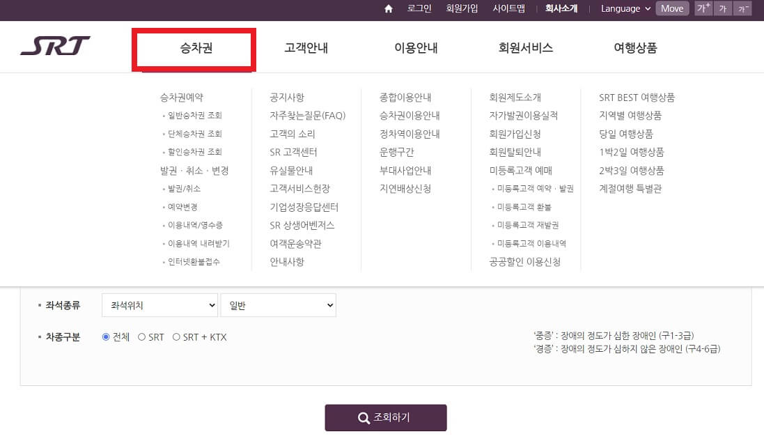Click the Move button
This screenshot has width=764, height=441.
coord(671,8)
